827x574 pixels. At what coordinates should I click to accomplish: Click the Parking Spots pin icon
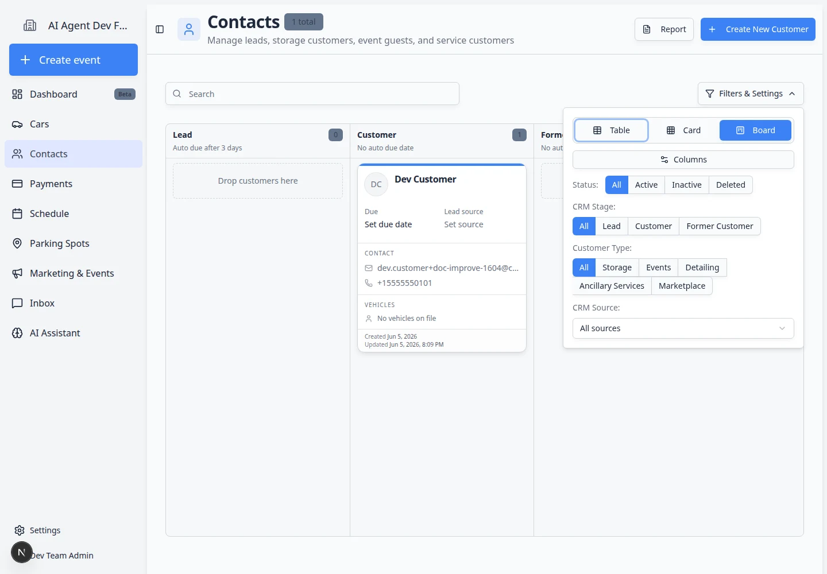click(x=17, y=243)
